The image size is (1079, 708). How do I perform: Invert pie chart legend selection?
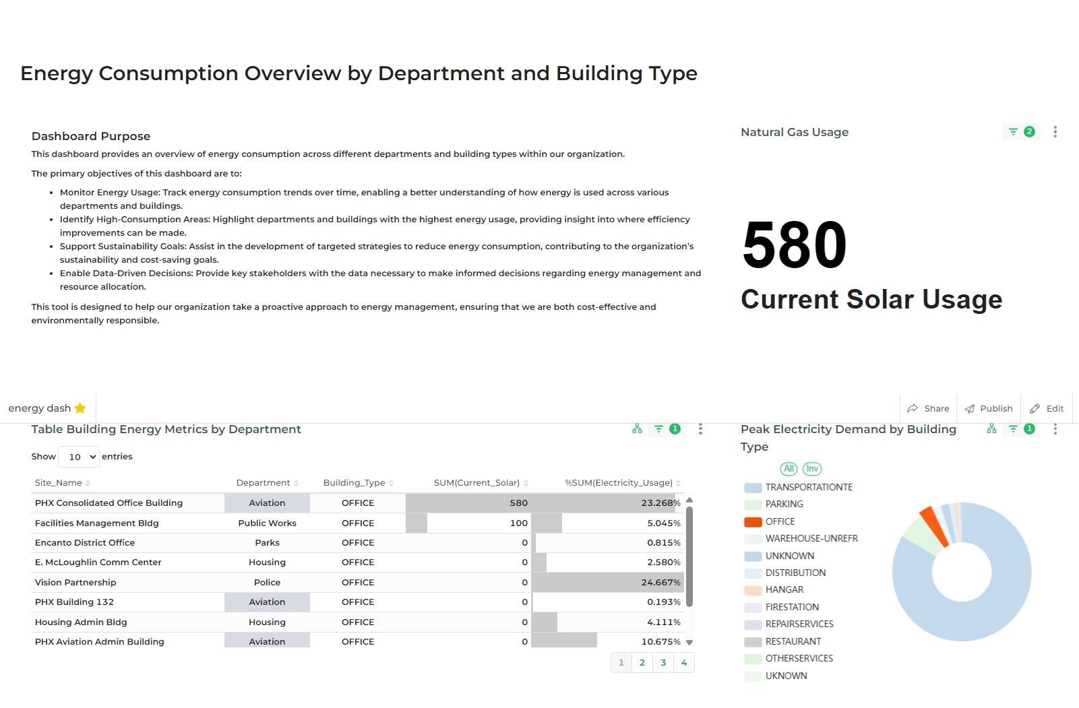(x=812, y=469)
